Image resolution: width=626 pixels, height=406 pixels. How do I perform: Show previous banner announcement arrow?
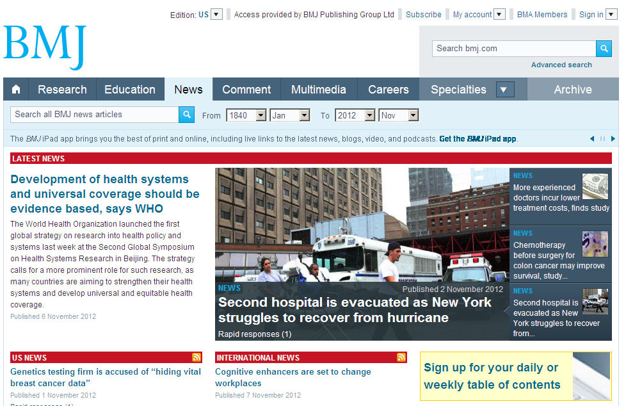point(592,139)
